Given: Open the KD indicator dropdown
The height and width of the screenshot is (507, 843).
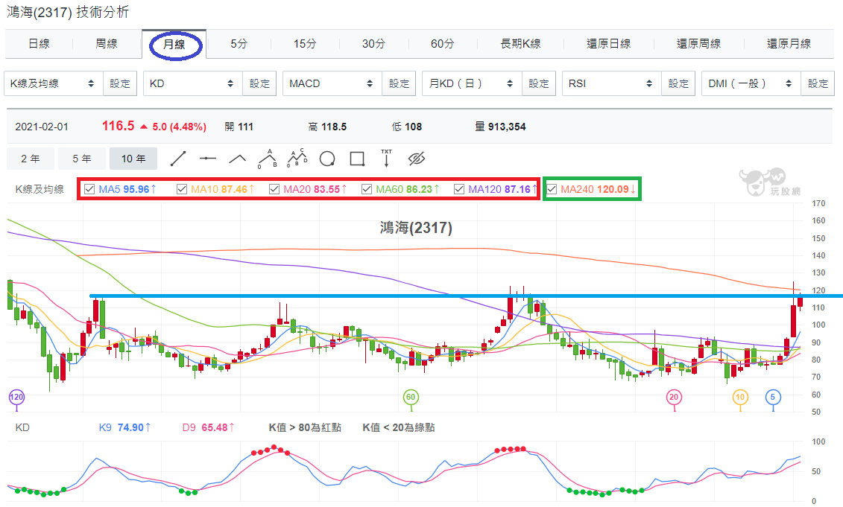Looking at the screenshot, I should tap(193, 84).
